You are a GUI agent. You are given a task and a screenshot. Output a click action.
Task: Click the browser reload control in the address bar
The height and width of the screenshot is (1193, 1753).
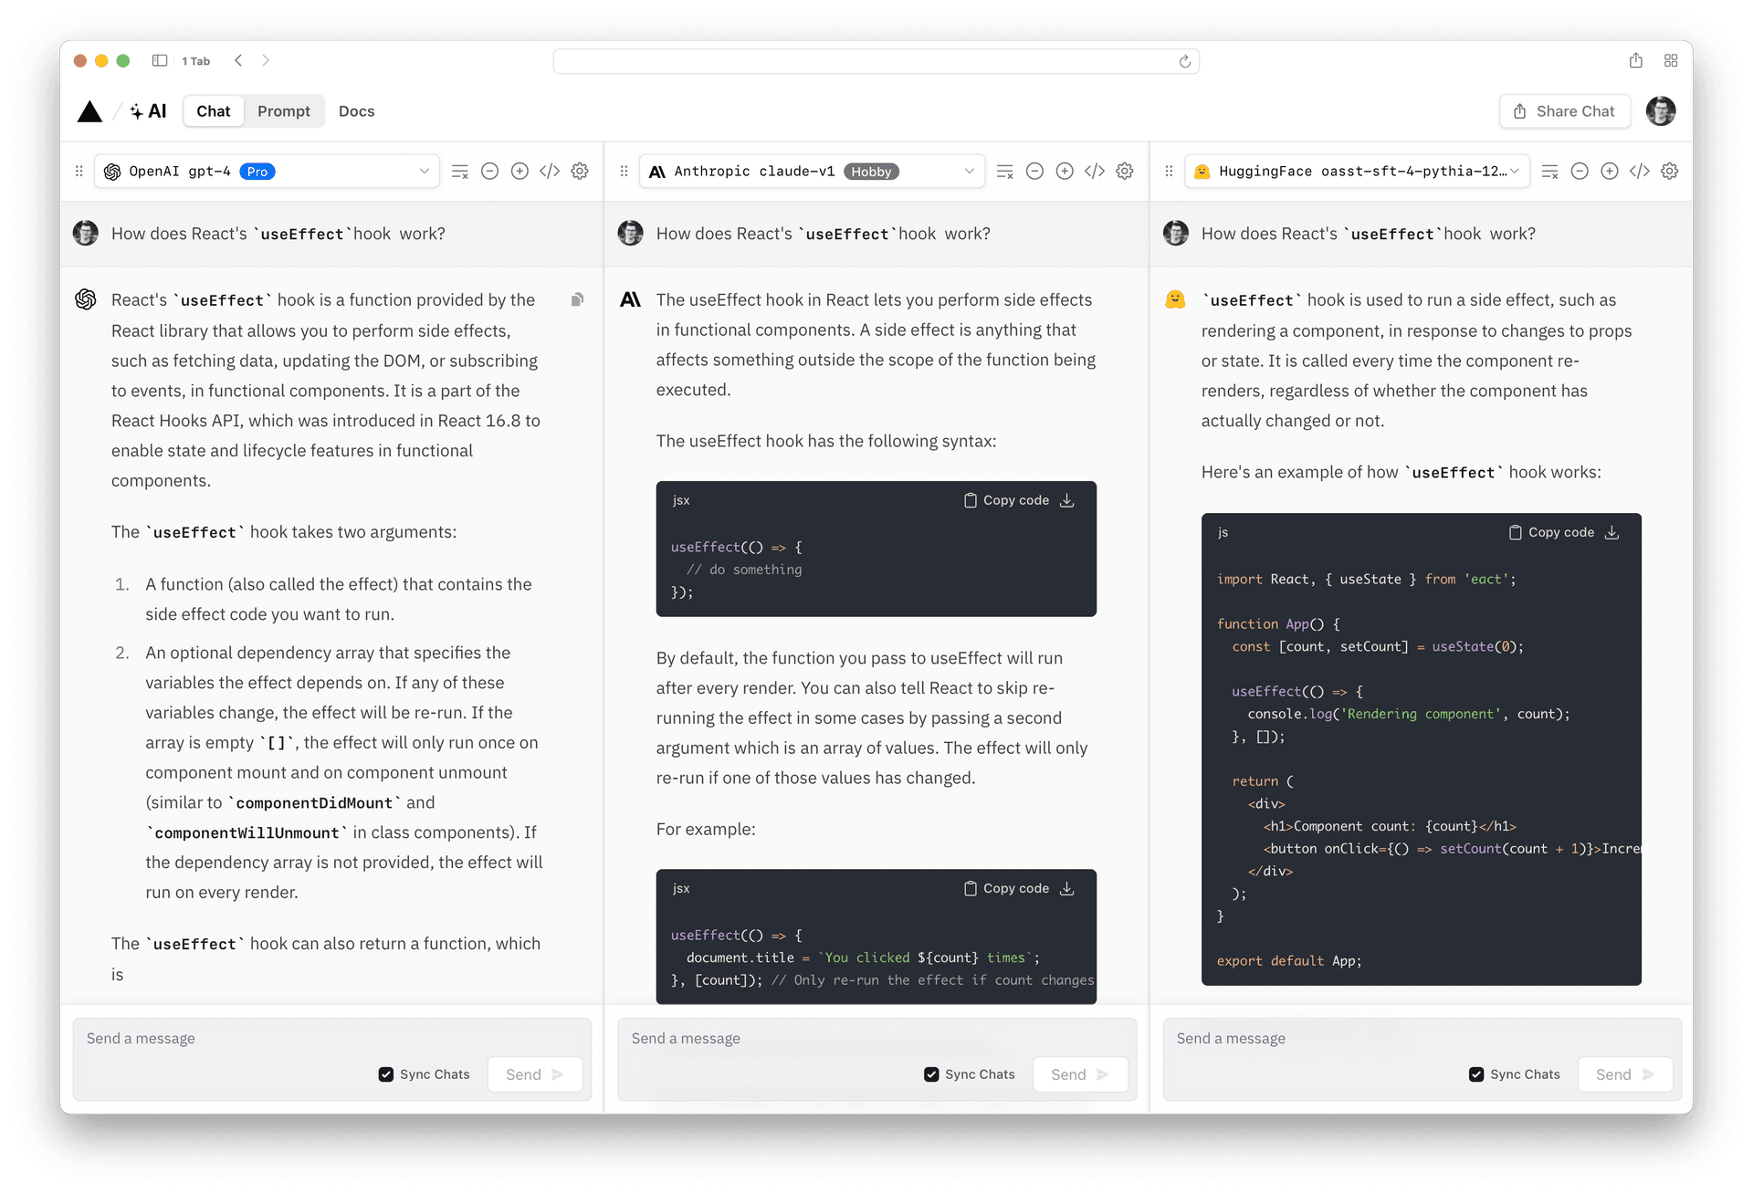[x=1184, y=61]
